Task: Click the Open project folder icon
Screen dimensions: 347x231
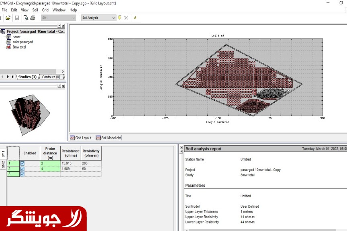Action: [x=8, y=18]
